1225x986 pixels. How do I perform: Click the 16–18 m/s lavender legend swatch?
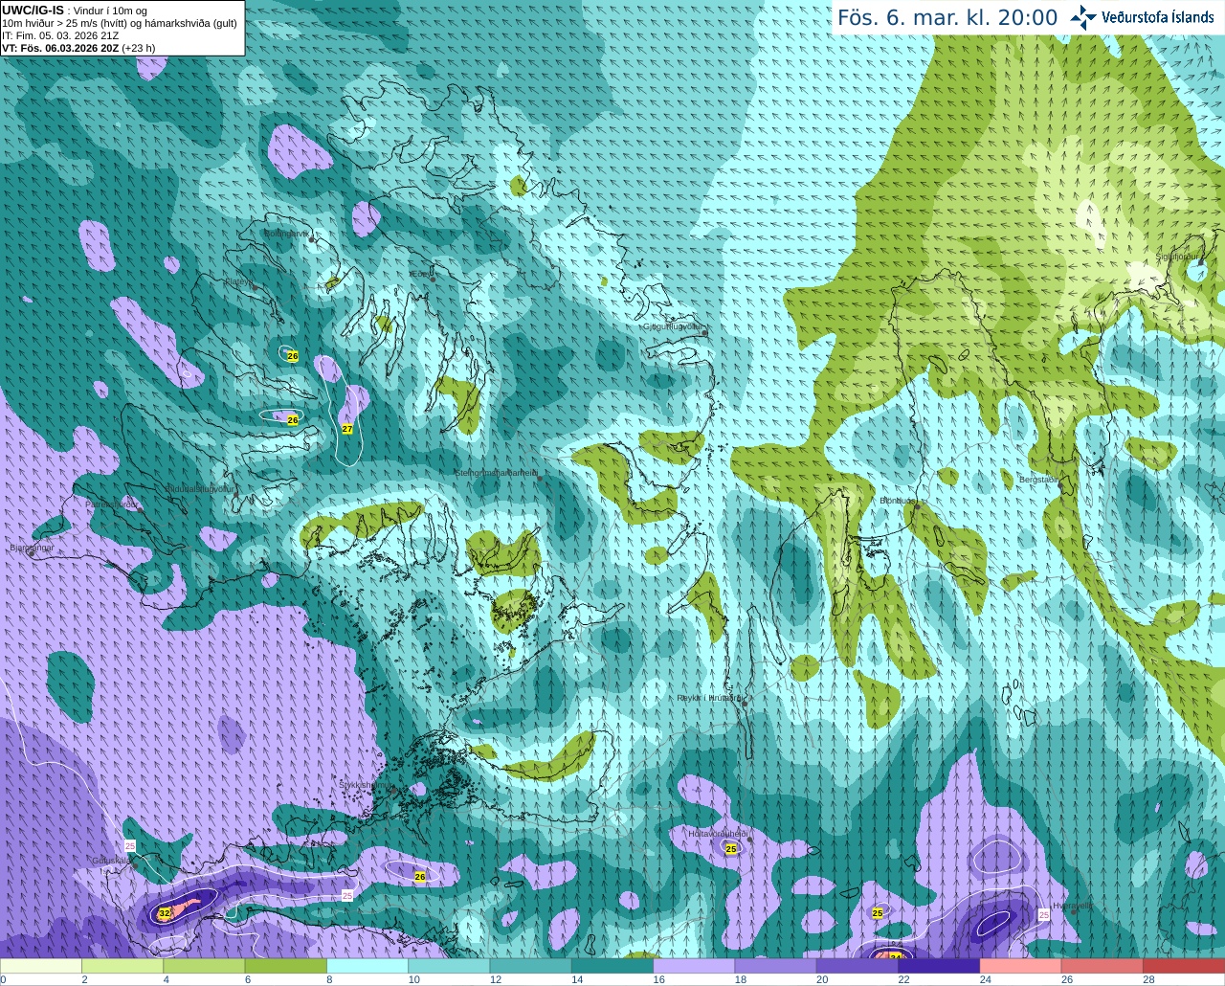(695, 966)
